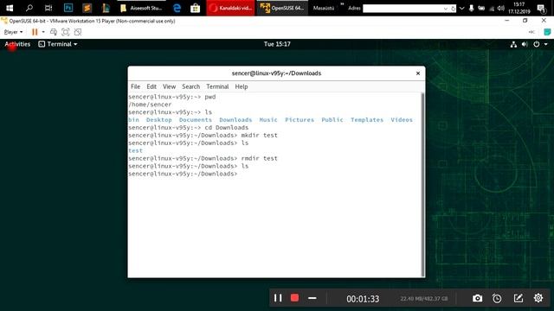Take a snapshot with the camera icon

tap(477, 298)
